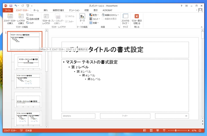The width and height of the screenshot is (207, 136).
Task: Click thumbnail pane scroll down arrow
Action: pos(47,127)
